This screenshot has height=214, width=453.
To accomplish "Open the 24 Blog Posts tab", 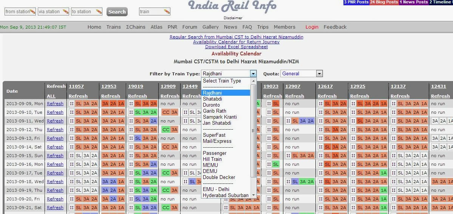I will [384, 2].
